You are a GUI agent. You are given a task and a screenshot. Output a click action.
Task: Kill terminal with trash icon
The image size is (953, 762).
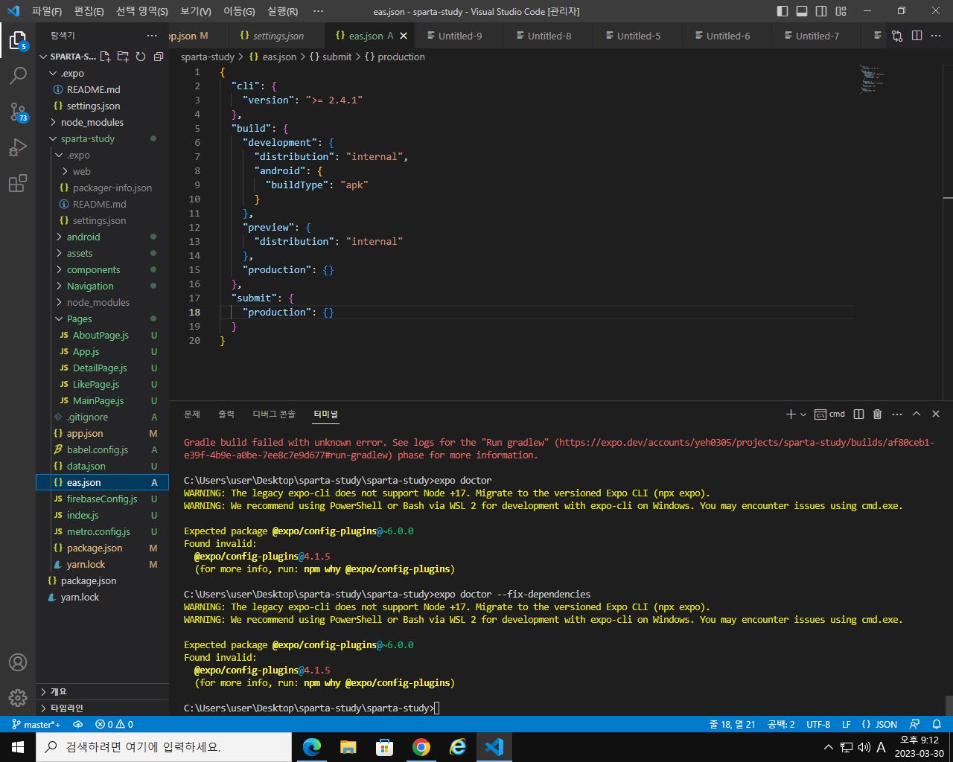[878, 414]
